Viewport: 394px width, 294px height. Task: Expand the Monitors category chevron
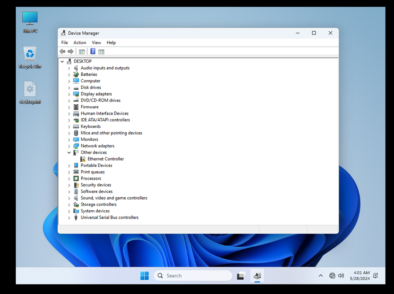pyautogui.click(x=69, y=140)
